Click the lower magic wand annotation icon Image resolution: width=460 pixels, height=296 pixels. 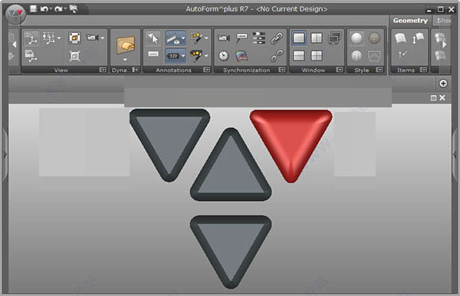click(x=196, y=56)
